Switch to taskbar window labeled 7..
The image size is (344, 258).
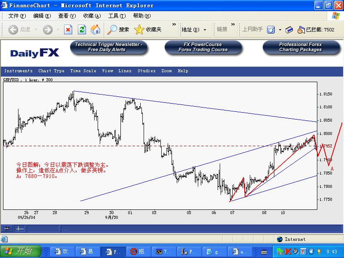click(x=164, y=252)
